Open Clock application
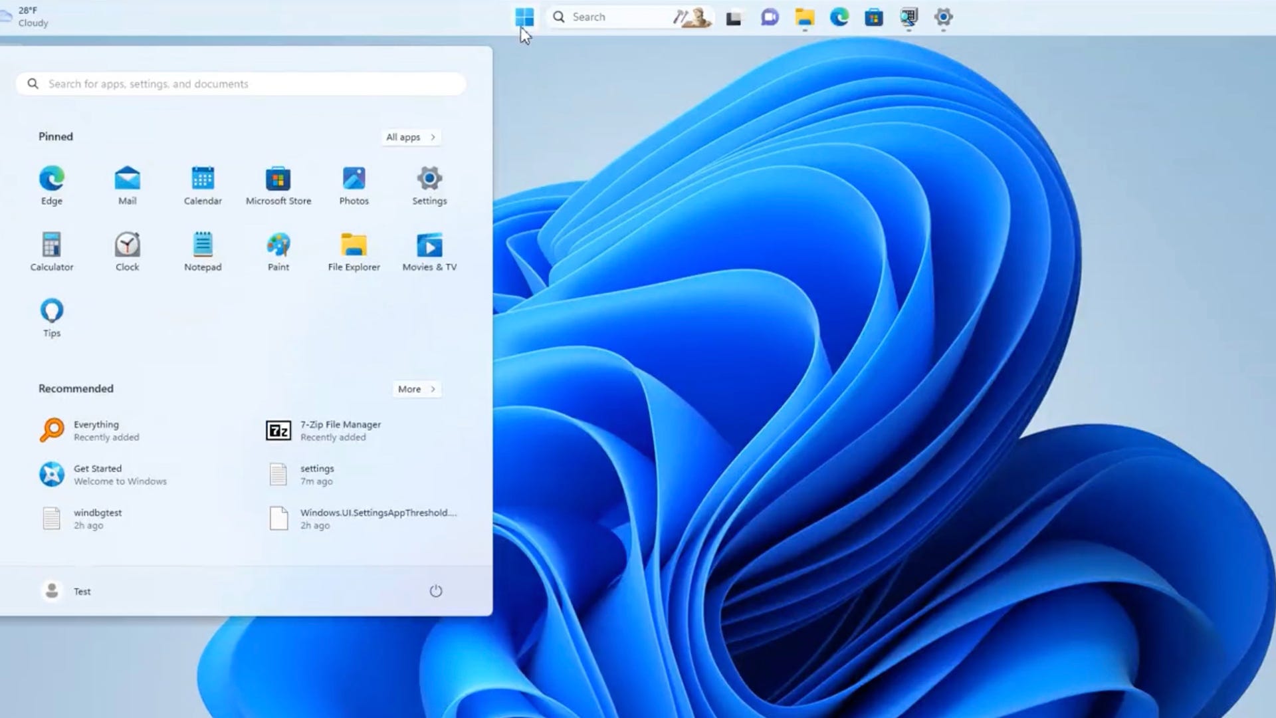Image resolution: width=1276 pixels, height=718 pixels. click(x=127, y=244)
